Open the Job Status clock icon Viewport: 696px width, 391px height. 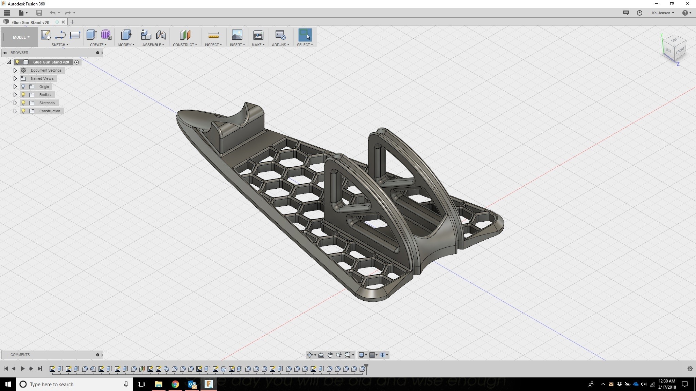639,13
